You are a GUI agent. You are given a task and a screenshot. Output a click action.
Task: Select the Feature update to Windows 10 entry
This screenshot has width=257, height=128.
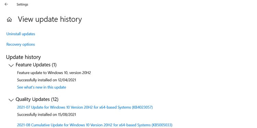[x=54, y=73]
